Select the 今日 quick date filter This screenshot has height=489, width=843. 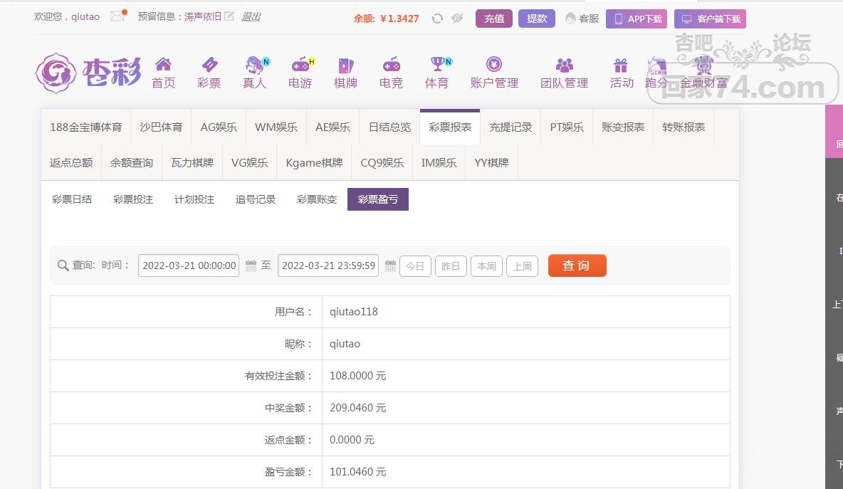coord(415,266)
